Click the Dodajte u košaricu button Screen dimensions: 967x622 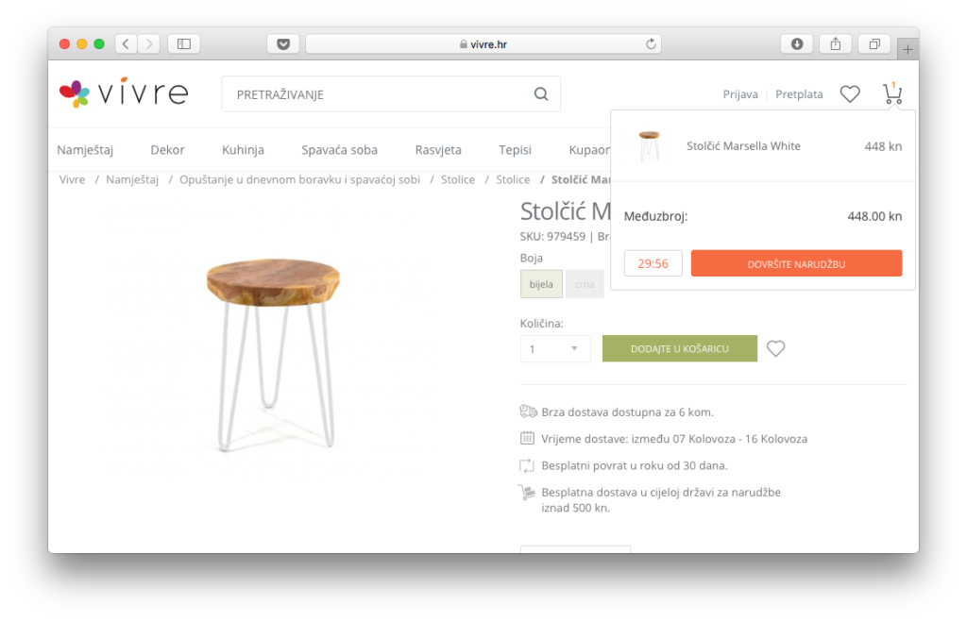point(680,348)
